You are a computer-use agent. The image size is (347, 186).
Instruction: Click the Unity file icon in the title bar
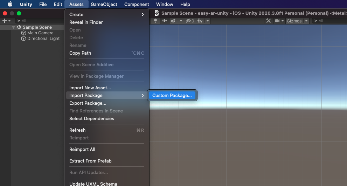pos(157,13)
